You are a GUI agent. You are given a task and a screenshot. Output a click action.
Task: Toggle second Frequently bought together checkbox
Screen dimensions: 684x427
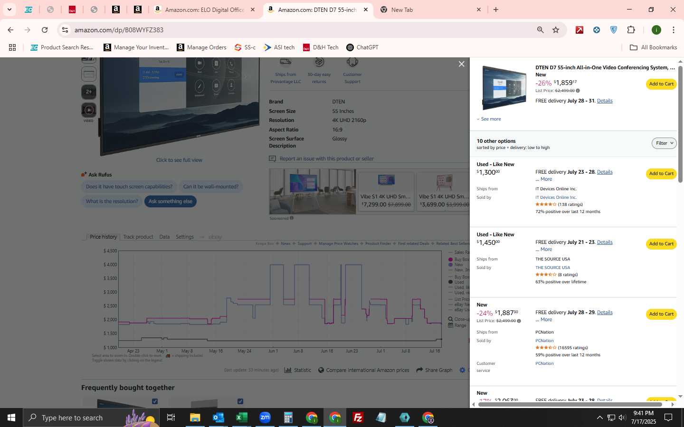[240, 401]
